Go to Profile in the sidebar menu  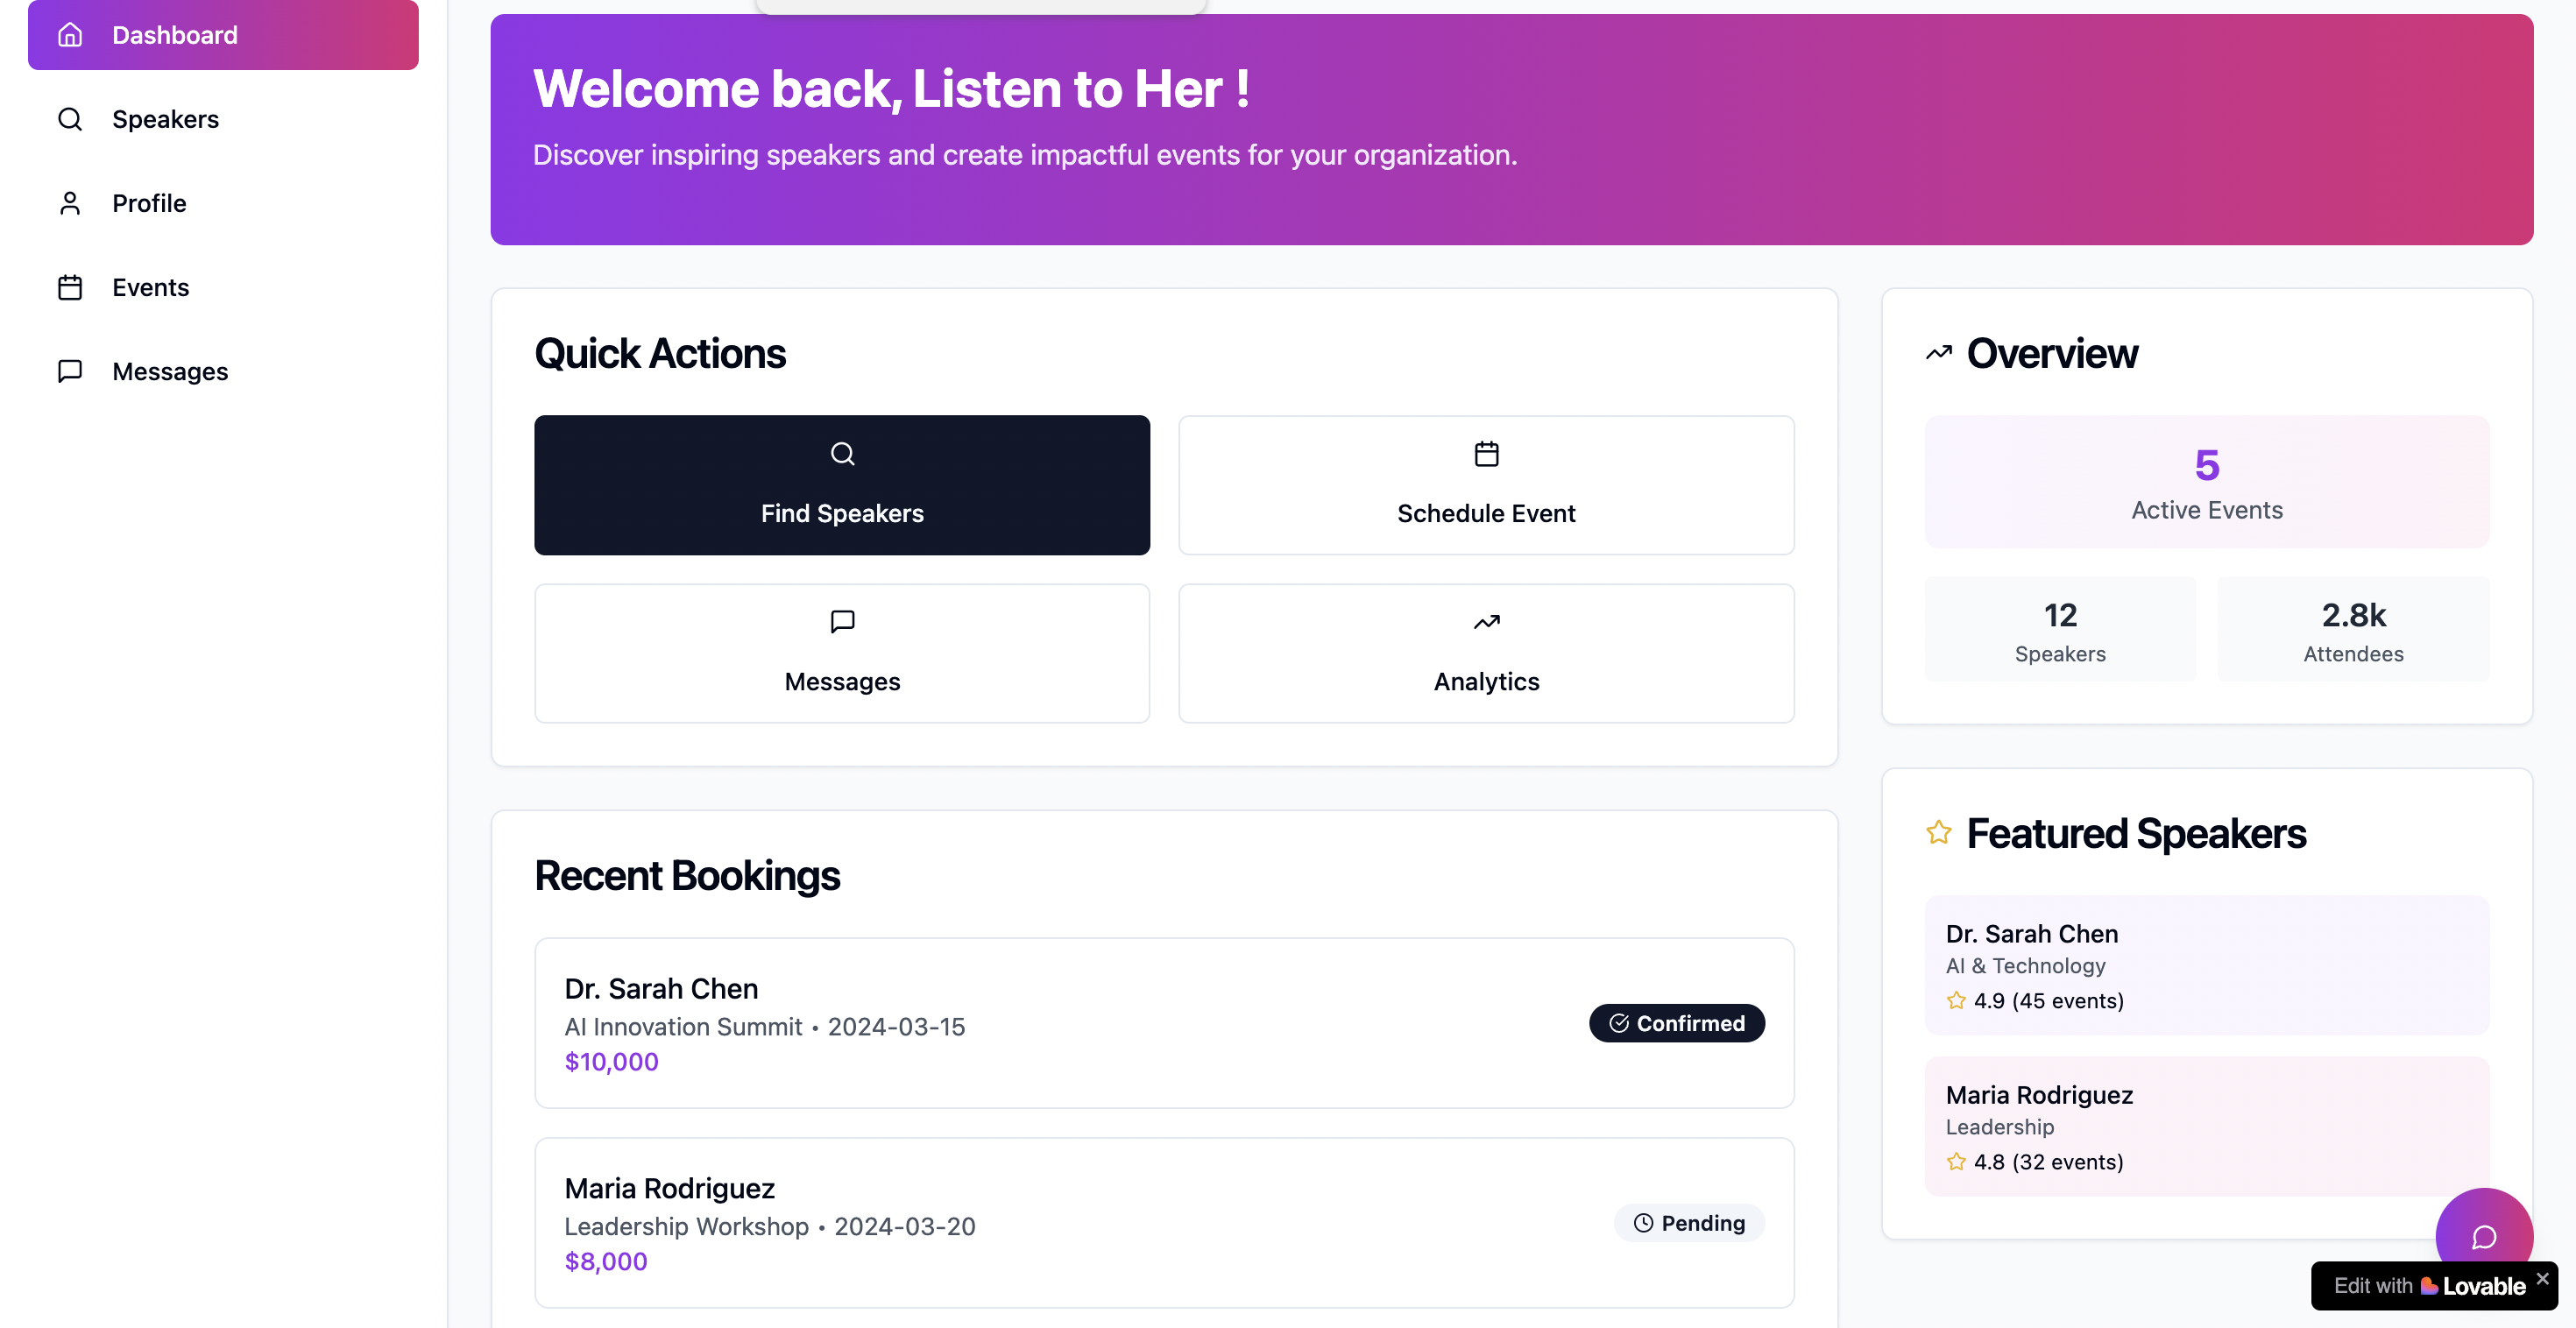tap(149, 203)
